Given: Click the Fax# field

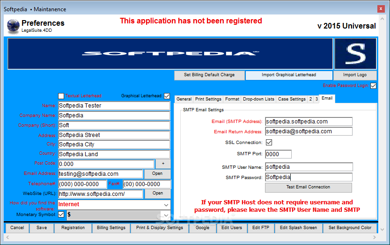Looking at the screenshot, I should click(x=147, y=184).
